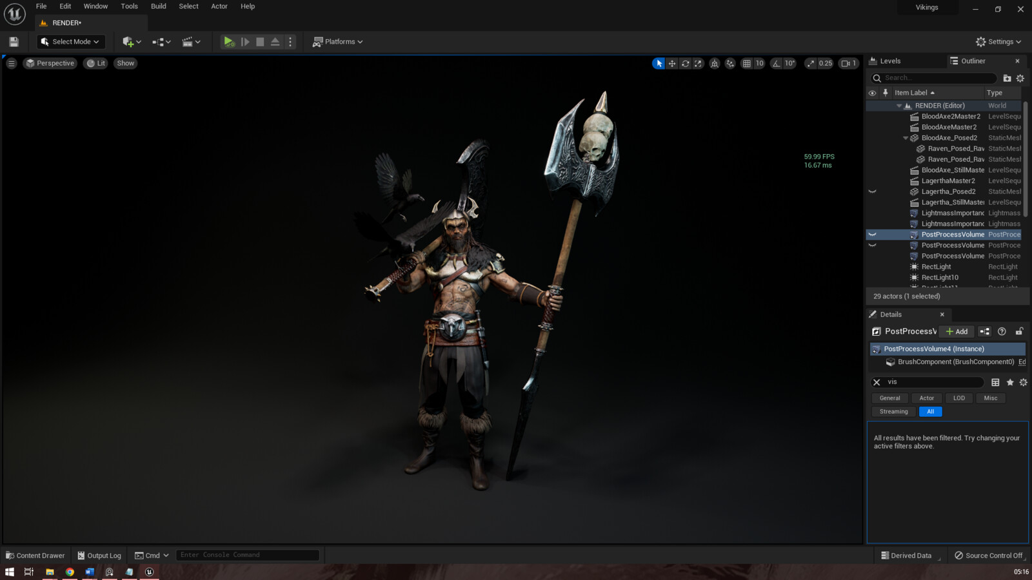Image resolution: width=1032 pixels, height=580 pixels.
Task: Open grid snap size value 10
Action: pyautogui.click(x=759, y=63)
